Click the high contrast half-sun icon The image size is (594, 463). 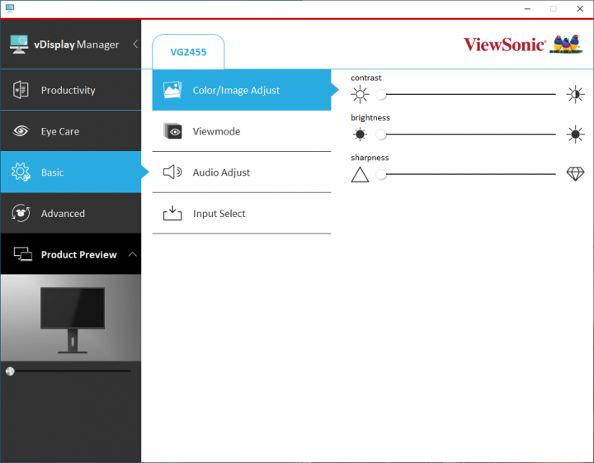pyautogui.click(x=575, y=94)
